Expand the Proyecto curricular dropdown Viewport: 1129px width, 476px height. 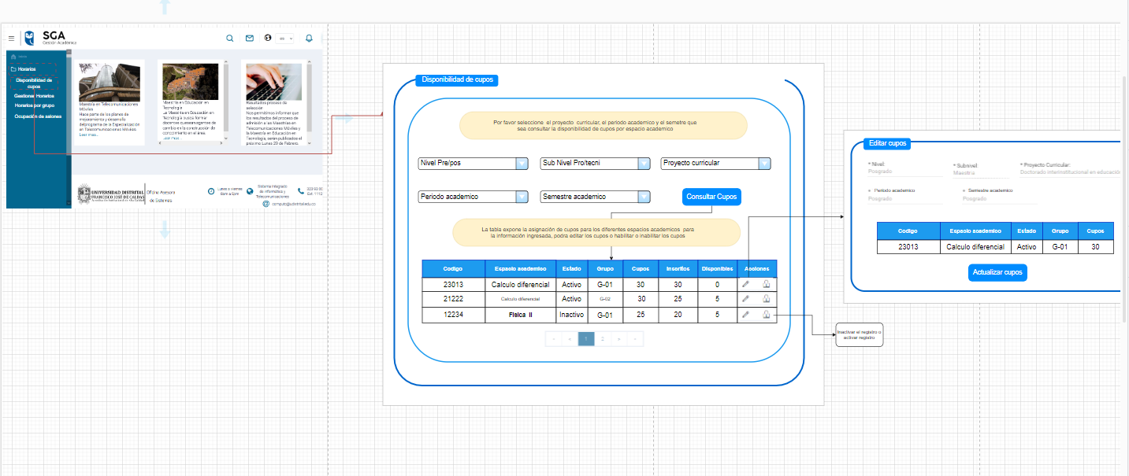(715, 164)
